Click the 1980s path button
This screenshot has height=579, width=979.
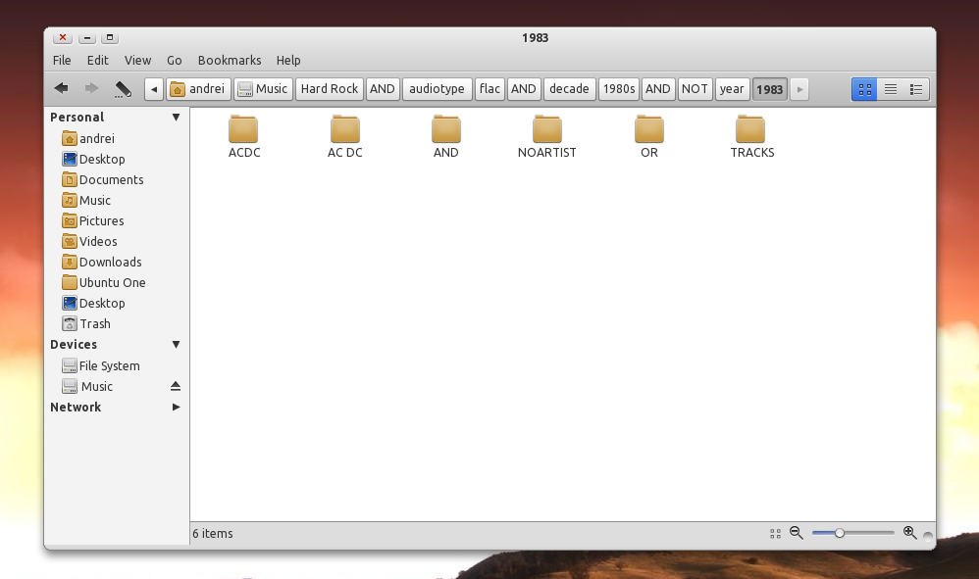click(618, 89)
